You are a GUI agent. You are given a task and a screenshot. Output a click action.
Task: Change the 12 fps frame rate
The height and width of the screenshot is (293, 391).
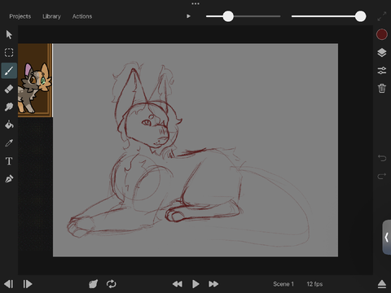(314, 284)
